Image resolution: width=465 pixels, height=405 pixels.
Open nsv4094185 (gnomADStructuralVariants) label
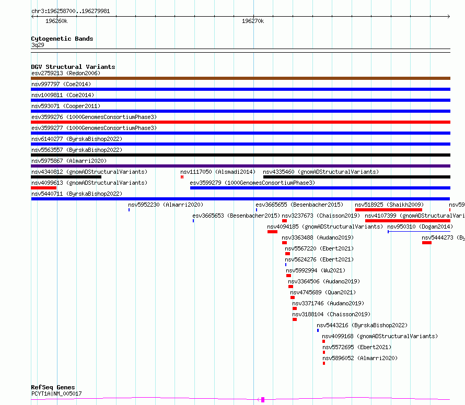click(325, 227)
